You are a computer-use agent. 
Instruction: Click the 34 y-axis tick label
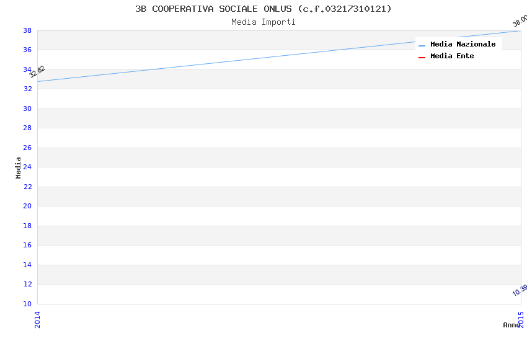pyautogui.click(x=27, y=69)
